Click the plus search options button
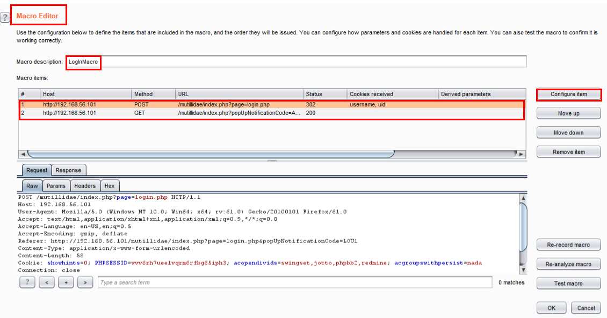The height and width of the screenshot is (318, 607). pyautogui.click(x=66, y=282)
